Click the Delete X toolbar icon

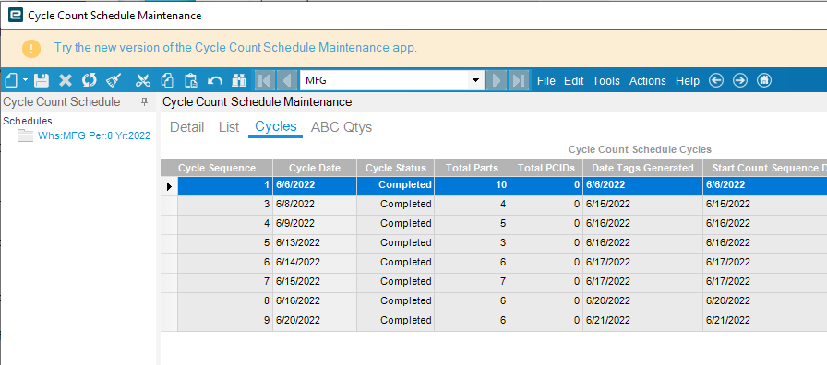(x=66, y=80)
